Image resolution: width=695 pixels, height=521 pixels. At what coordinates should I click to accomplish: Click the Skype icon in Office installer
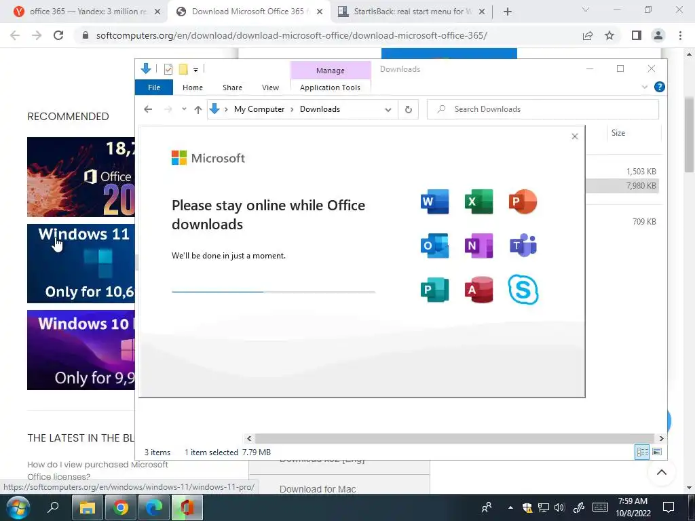[x=523, y=290]
